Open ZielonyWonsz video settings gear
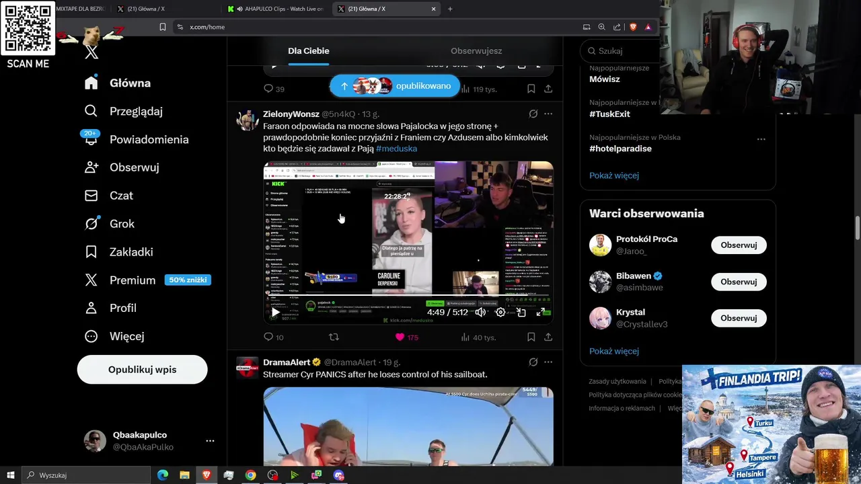This screenshot has width=861, height=484. [500, 312]
